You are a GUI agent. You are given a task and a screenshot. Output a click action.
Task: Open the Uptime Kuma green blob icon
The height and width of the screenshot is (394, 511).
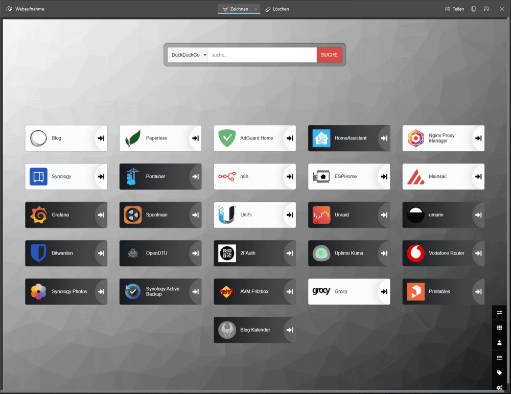click(321, 253)
